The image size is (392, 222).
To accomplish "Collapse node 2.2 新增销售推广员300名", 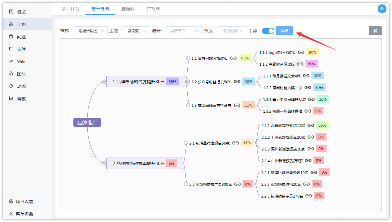I will [x=186, y=184].
